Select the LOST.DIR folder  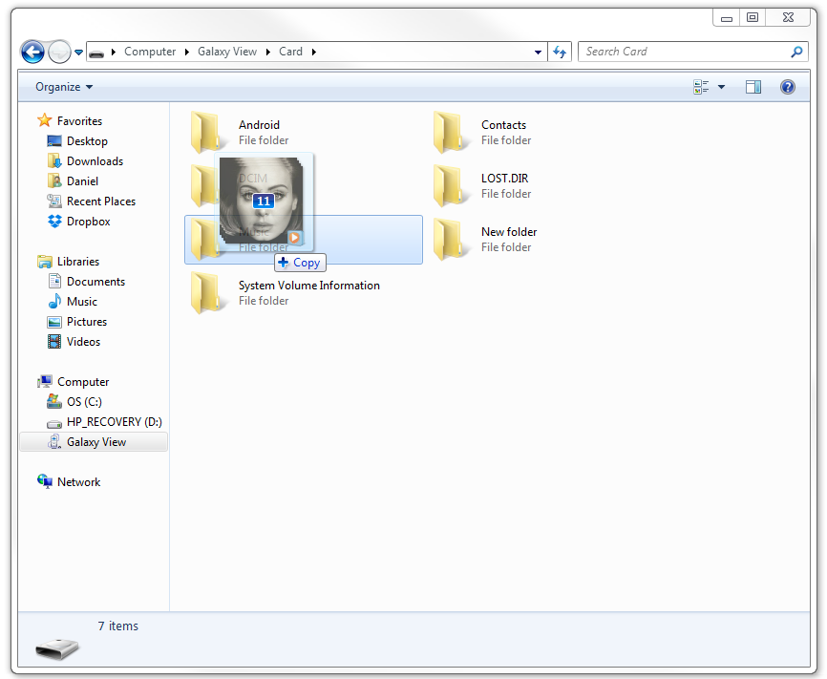482,185
